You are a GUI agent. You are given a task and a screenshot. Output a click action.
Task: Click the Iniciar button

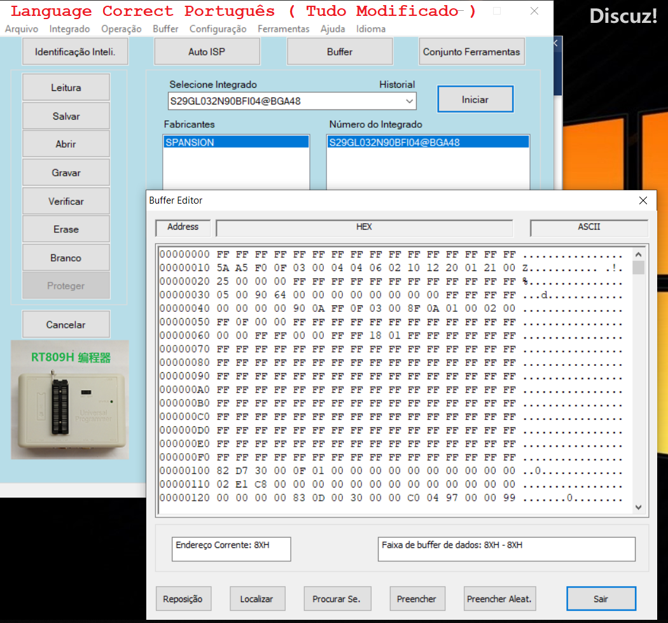(x=475, y=99)
